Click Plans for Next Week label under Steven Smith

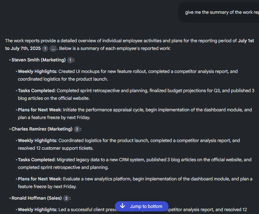pyautogui.click(x=39, y=110)
